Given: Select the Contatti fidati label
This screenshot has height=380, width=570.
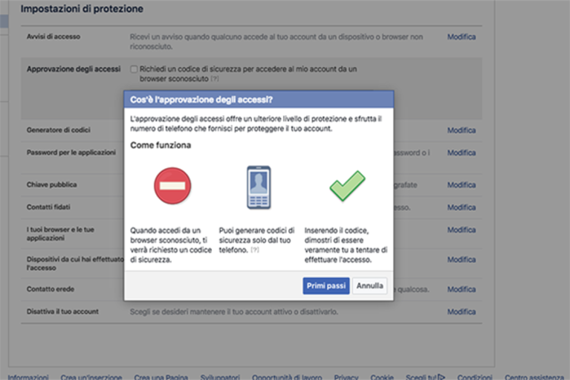Looking at the screenshot, I should click(48, 207).
